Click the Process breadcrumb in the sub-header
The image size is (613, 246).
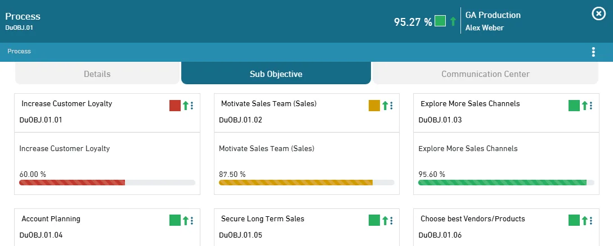[19, 51]
